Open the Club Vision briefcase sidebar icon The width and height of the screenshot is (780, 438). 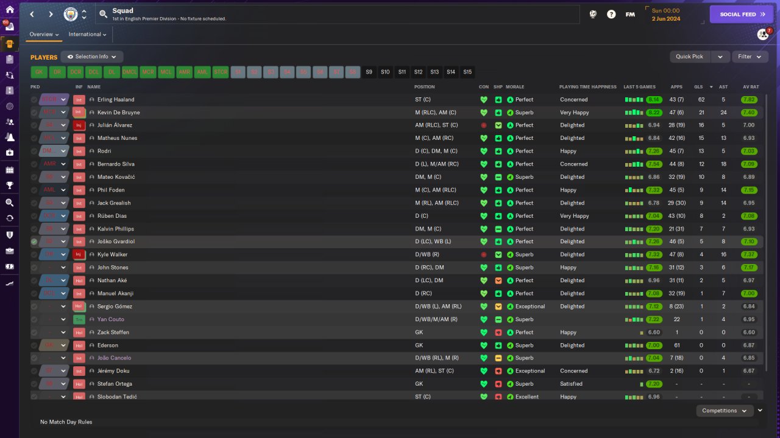point(9,251)
